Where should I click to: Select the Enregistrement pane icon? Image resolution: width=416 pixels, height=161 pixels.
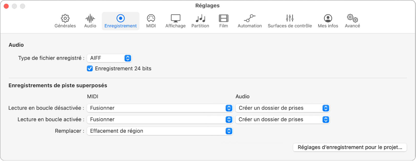121,21
